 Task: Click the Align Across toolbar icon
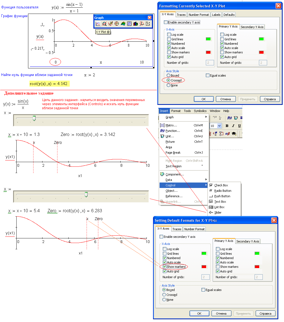pyautogui.click(x=215, y=117)
